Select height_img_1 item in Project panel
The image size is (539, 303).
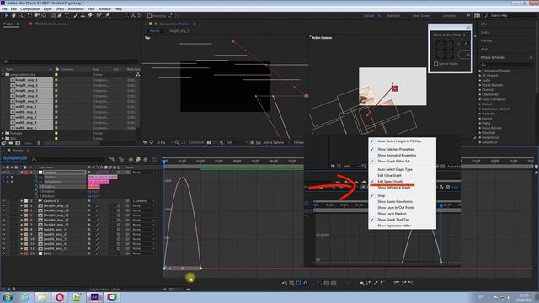pos(27,80)
